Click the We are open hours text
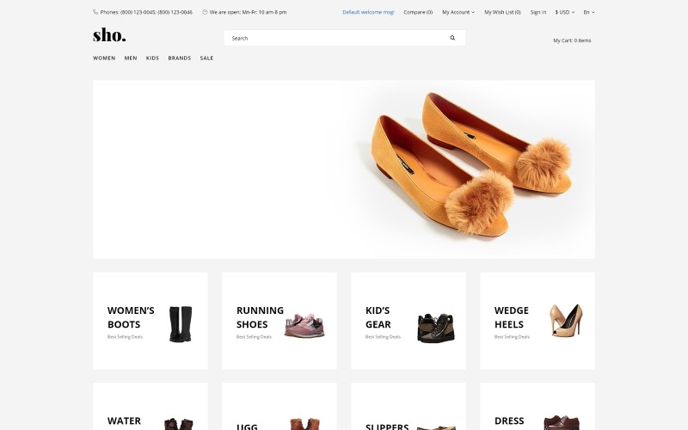The height and width of the screenshot is (430, 688). coord(248,12)
